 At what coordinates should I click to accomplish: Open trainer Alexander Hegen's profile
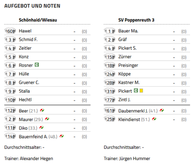(37, 158)
